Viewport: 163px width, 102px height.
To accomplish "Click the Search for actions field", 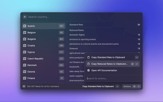I will [x=112, y=78].
